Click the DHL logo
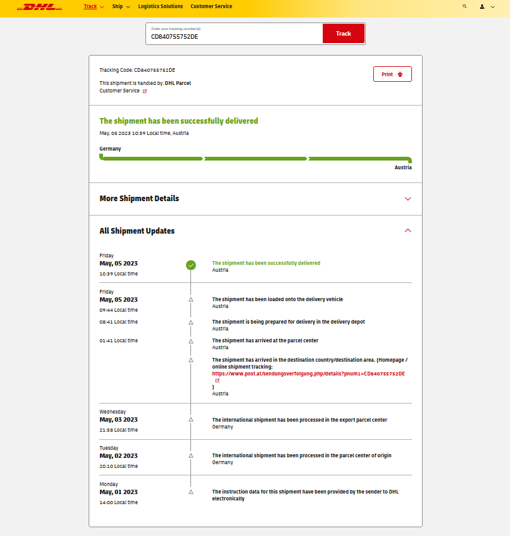The width and height of the screenshot is (510, 536). click(39, 7)
